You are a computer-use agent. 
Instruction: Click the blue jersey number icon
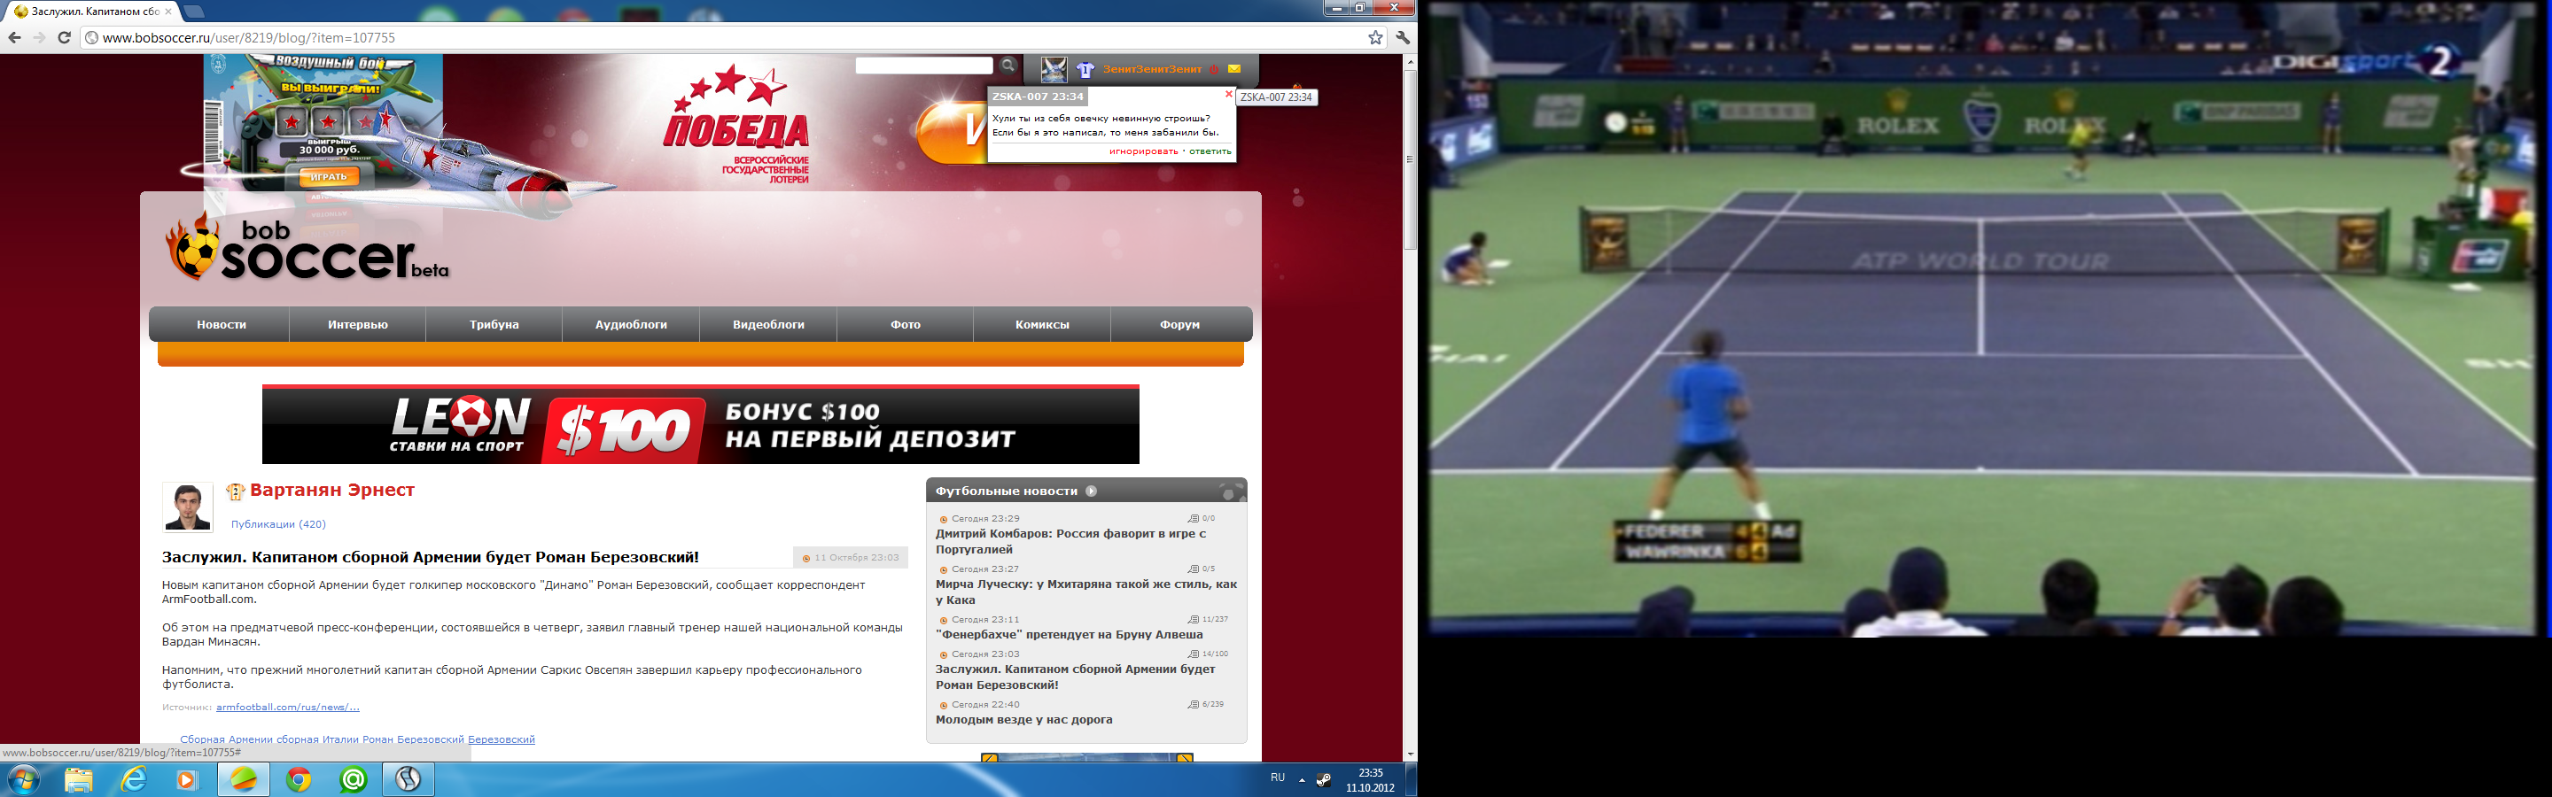[x=1085, y=69]
